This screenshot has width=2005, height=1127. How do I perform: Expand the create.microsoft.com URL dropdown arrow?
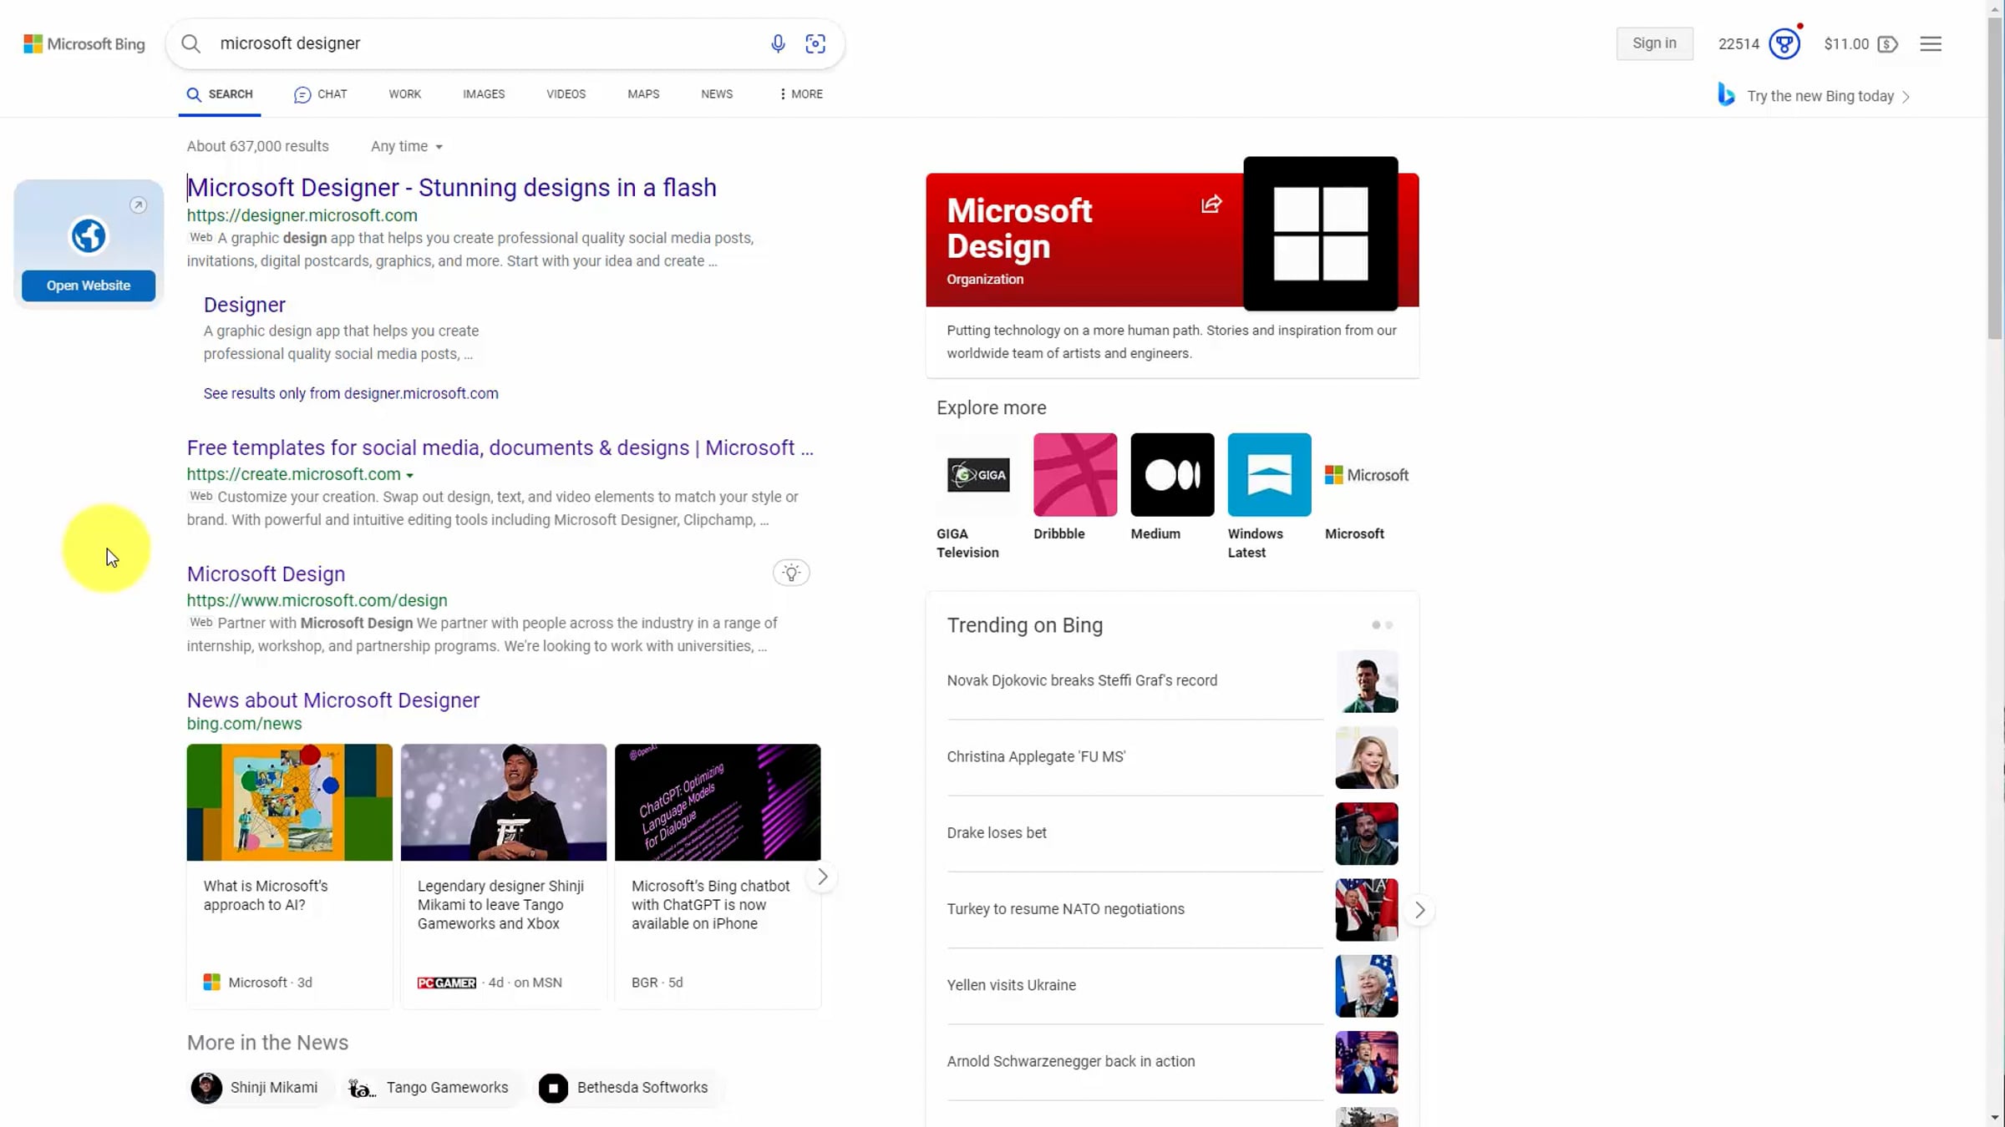[x=410, y=475]
